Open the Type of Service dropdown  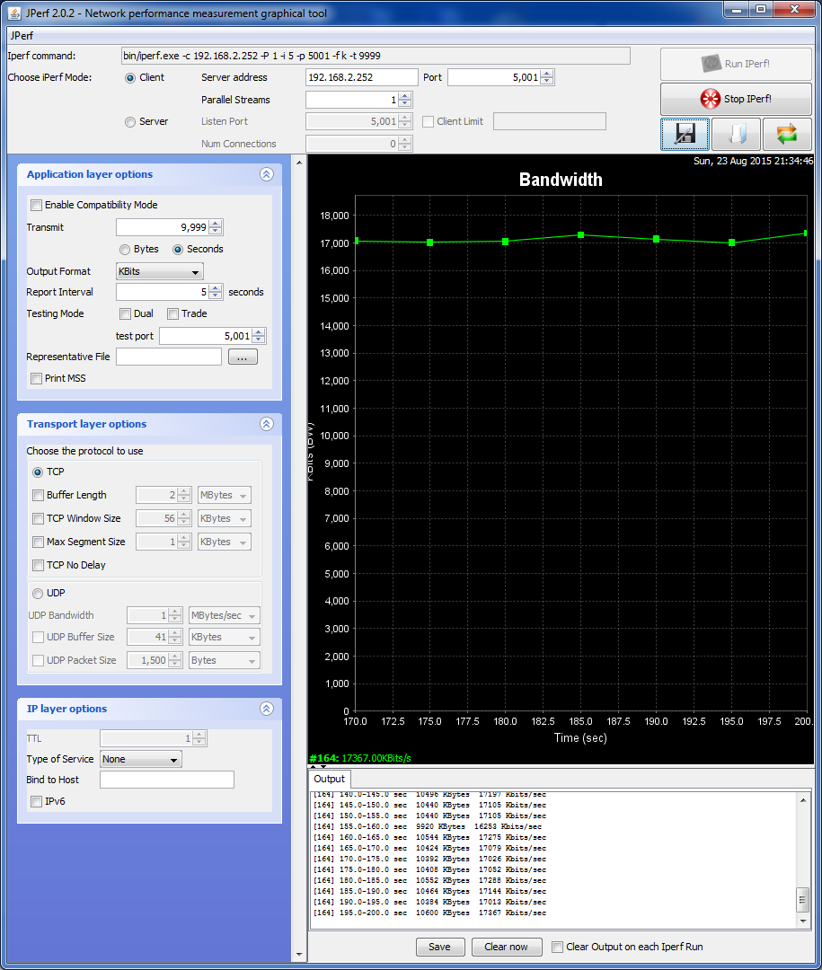(140, 759)
